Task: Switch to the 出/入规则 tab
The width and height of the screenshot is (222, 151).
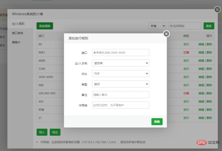Action: [x=18, y=24]
